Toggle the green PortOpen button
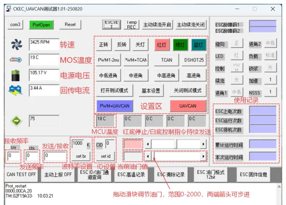286x205 pixels. (x=40, y=25)
